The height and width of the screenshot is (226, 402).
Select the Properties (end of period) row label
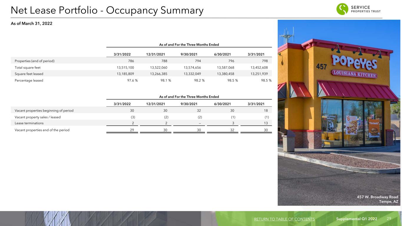34,61
